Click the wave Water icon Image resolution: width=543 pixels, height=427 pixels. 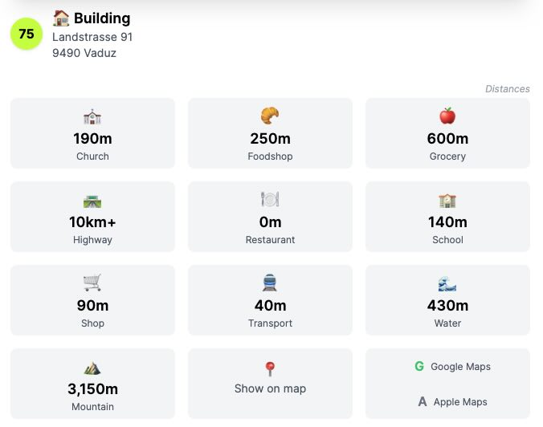point(447,284)
